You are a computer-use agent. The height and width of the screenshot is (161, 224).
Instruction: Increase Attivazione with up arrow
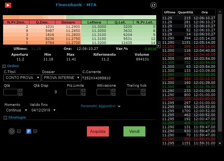coord(114,90)
